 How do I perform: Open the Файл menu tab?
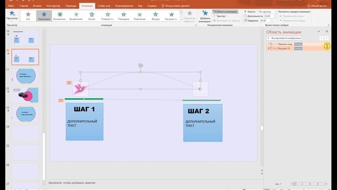[x=11, y=6]
